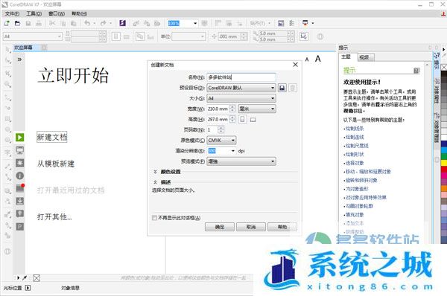
Task: Select portrait orientation icon in dialog
Action: click(242, 119)
